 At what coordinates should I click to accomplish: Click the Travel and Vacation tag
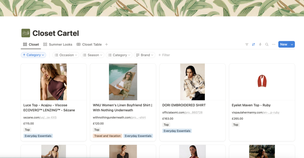107,136
